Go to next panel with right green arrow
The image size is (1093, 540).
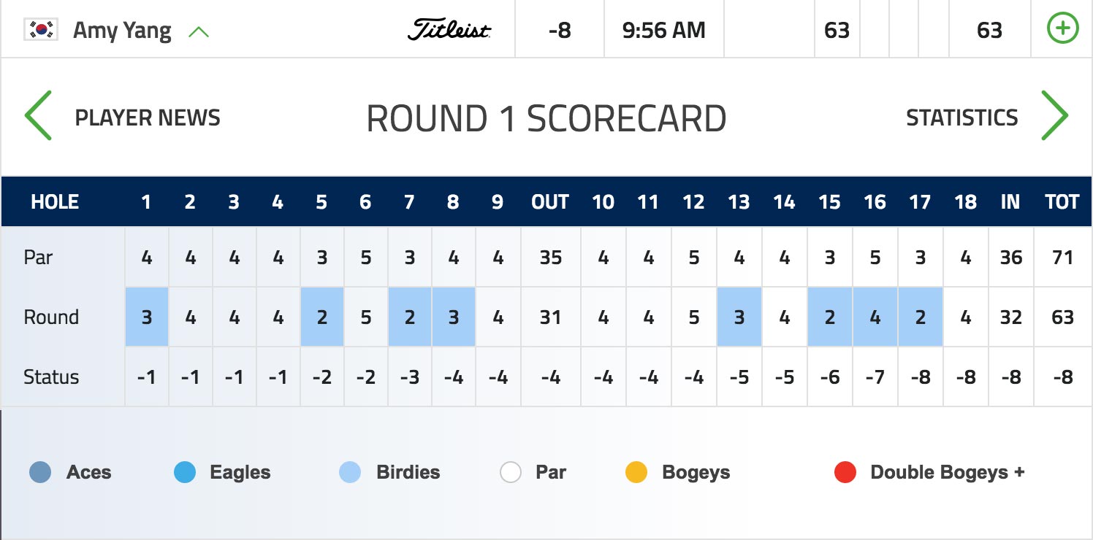[x=1055, y=116]
